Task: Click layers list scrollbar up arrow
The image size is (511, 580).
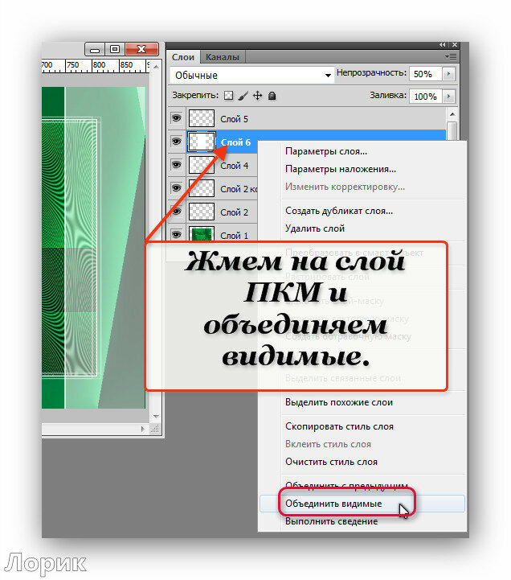Action: coord(452,114)
